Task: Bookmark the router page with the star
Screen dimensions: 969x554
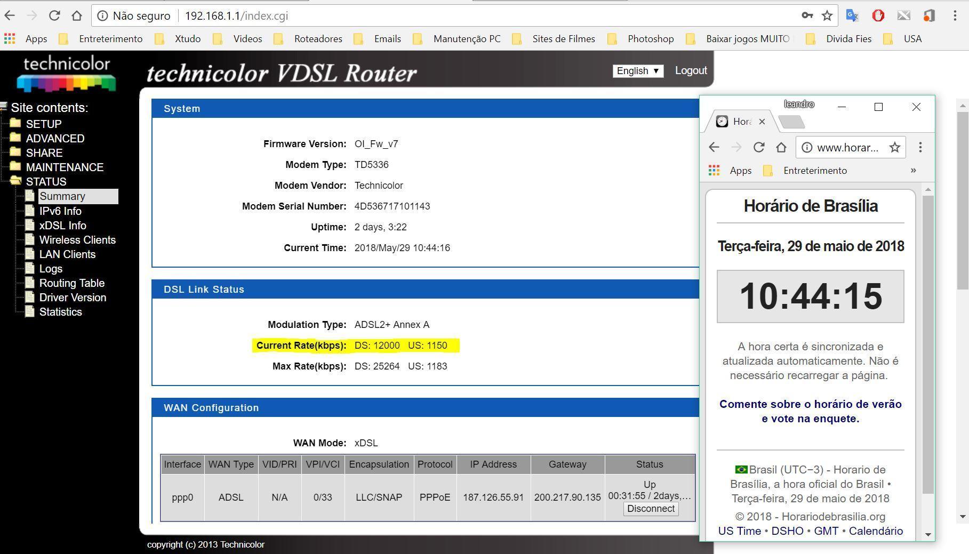Action: [827, 15]
